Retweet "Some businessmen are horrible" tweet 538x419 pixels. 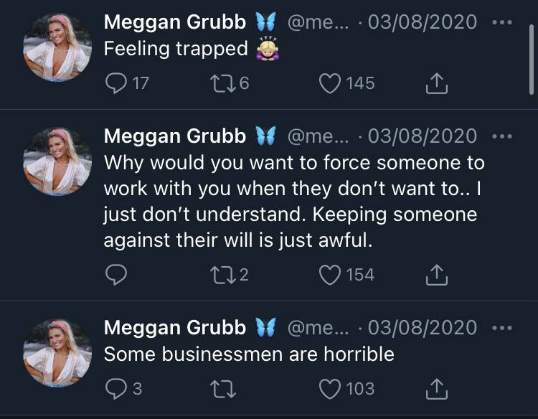[x=222, y=389]
